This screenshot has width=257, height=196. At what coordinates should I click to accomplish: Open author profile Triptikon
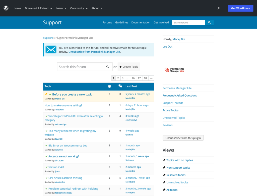59,110
